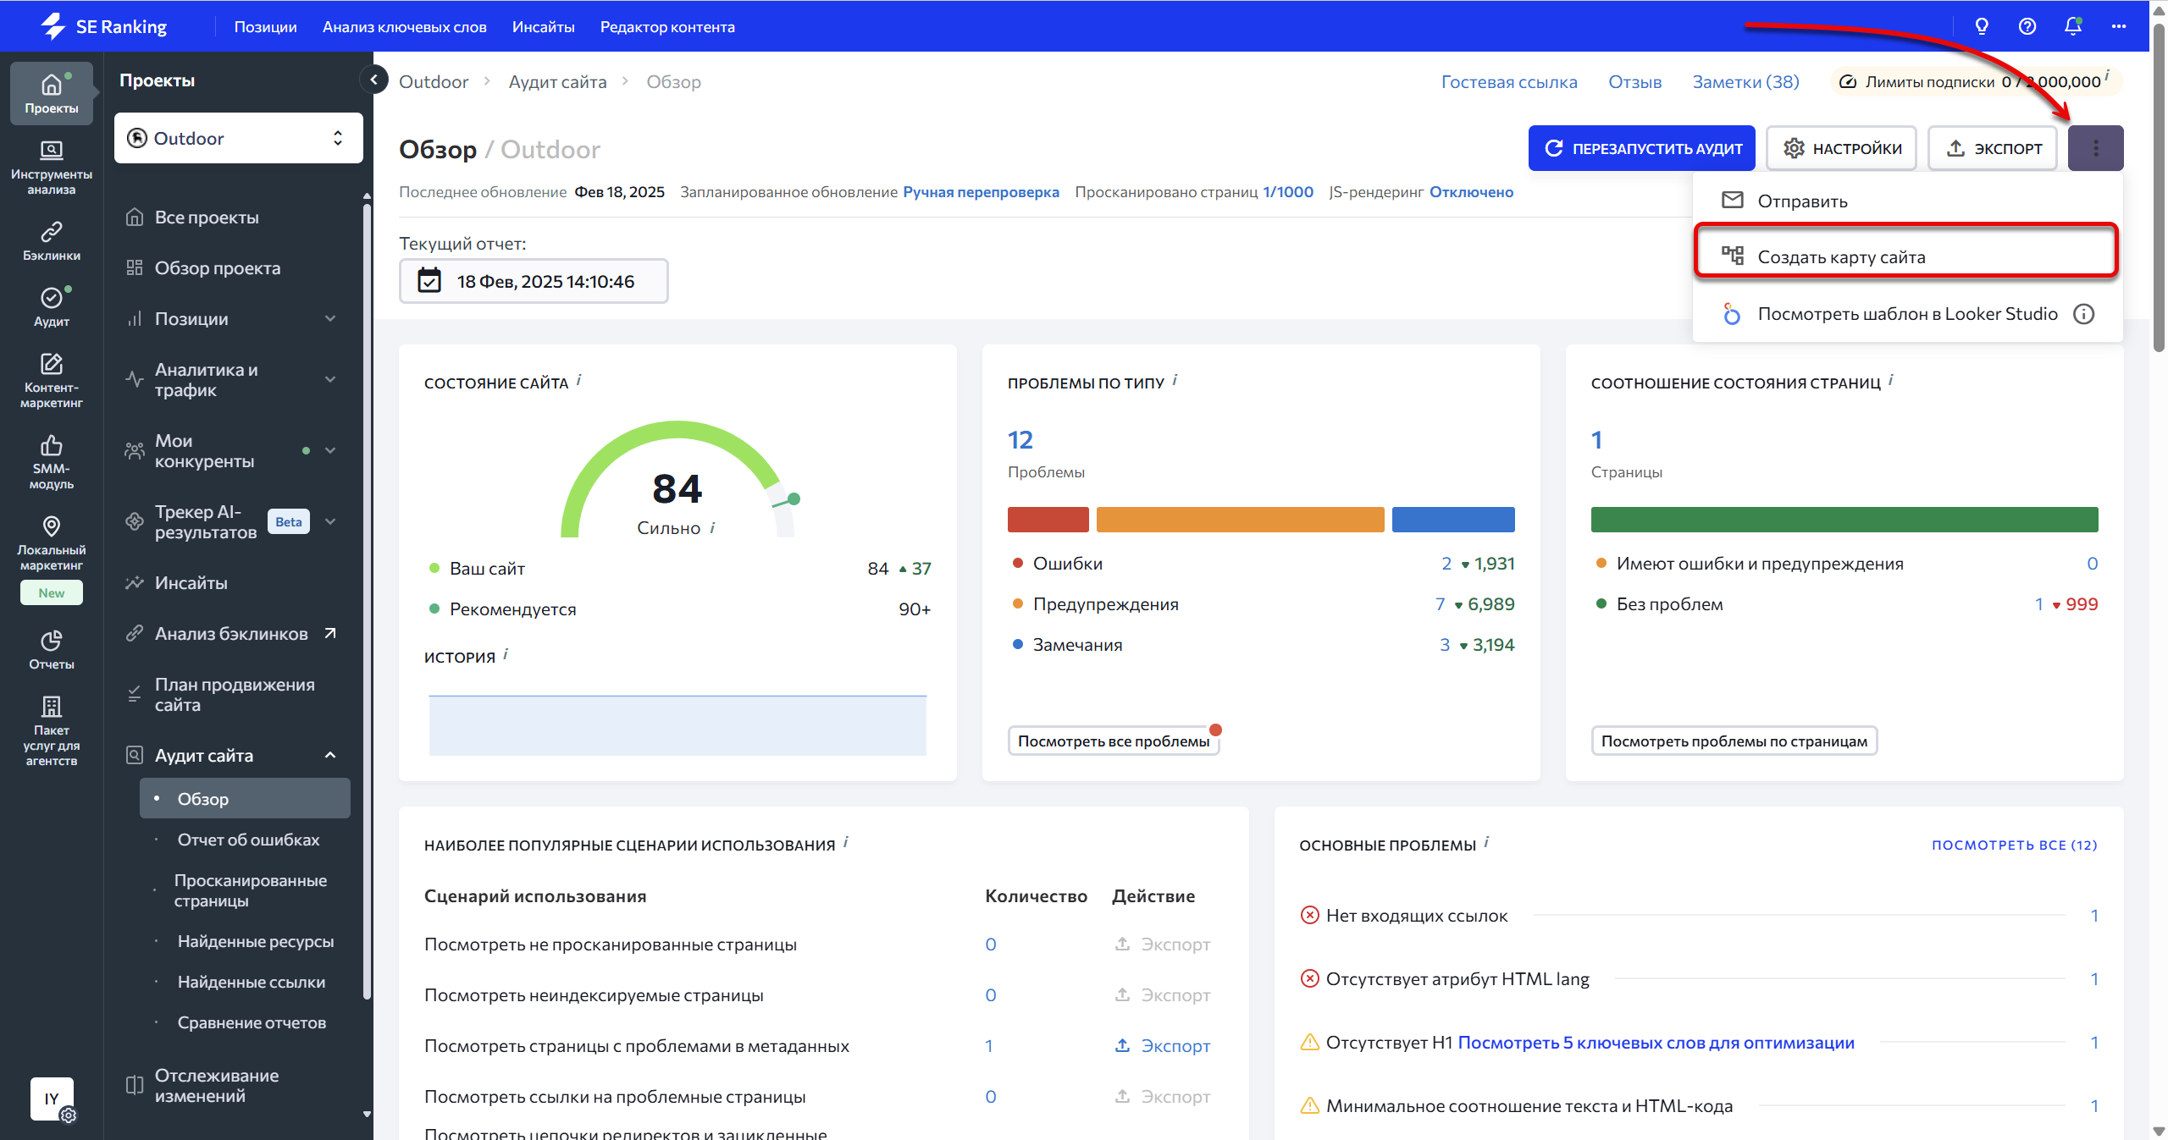The width and height of the screenshot is (2168, 1140).
Task: Open the header three-dots more menu
Action: [x=2119, y=26]
